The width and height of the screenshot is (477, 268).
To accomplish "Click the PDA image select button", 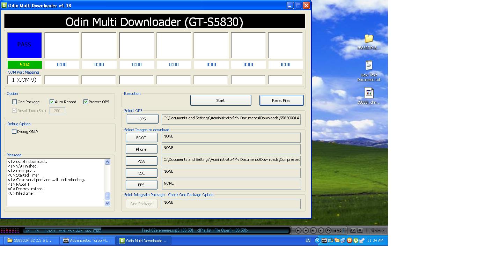I will 141,161.
